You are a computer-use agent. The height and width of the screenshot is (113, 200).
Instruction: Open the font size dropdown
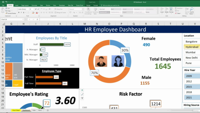[34, 9]
